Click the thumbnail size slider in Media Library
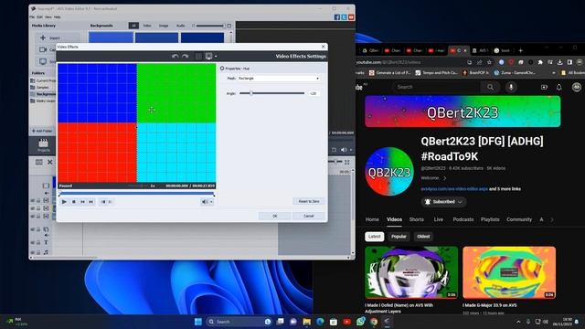This screenshot has width=585, height=329. point(211,26)
